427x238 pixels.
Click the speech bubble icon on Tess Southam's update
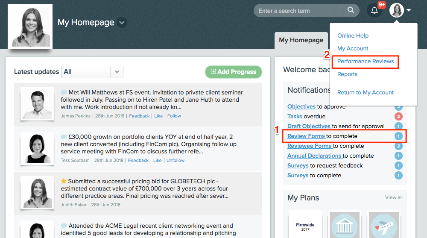(64, 137)
